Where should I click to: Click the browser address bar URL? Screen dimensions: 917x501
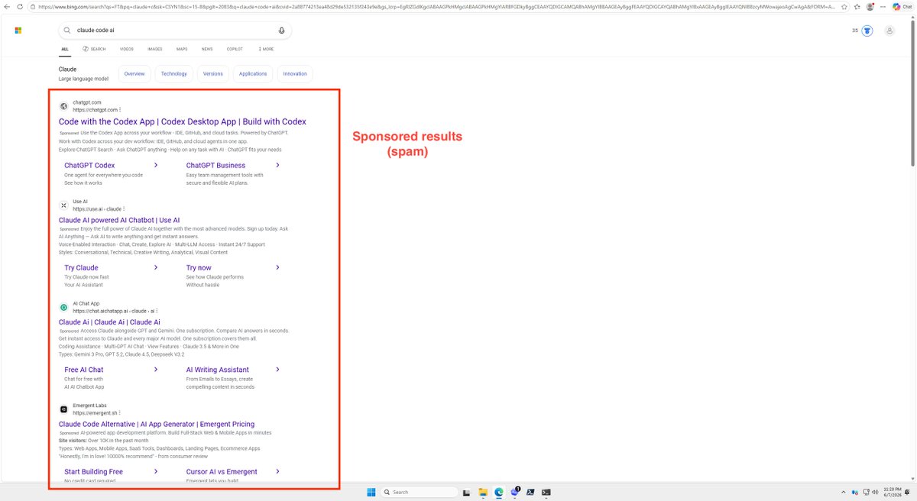click(436, 7)
